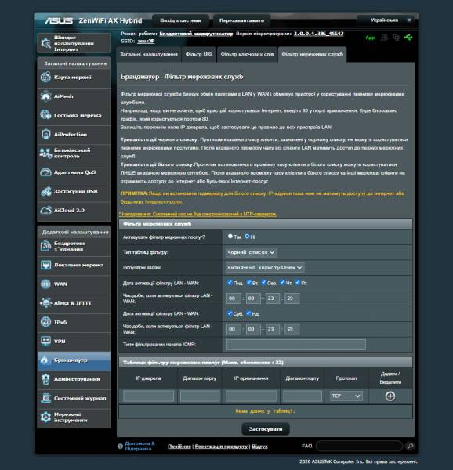Click the FAQ search magnifier icon
Image resolution: width=453 pixels, height=470 pixels.
click(410, 446)
